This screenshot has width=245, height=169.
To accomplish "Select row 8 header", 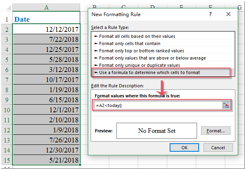I will click(x=6, y=89).
